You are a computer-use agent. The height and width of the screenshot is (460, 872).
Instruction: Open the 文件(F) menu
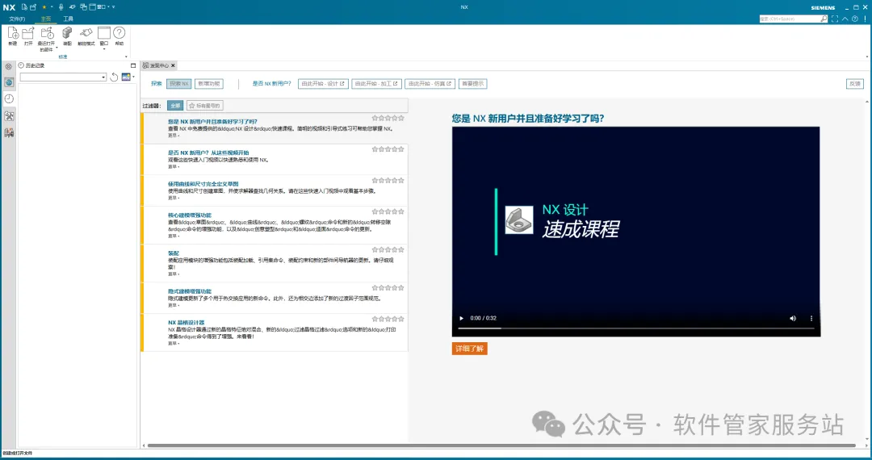pyautogui.click(x=17, y=19)
